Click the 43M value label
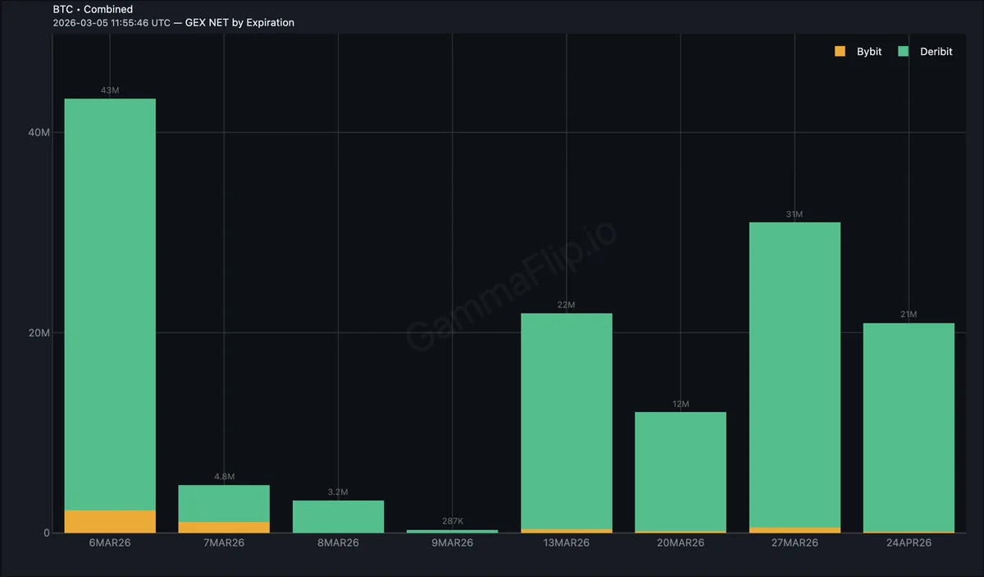The image size is (984, 577). (x=110, y=90)
